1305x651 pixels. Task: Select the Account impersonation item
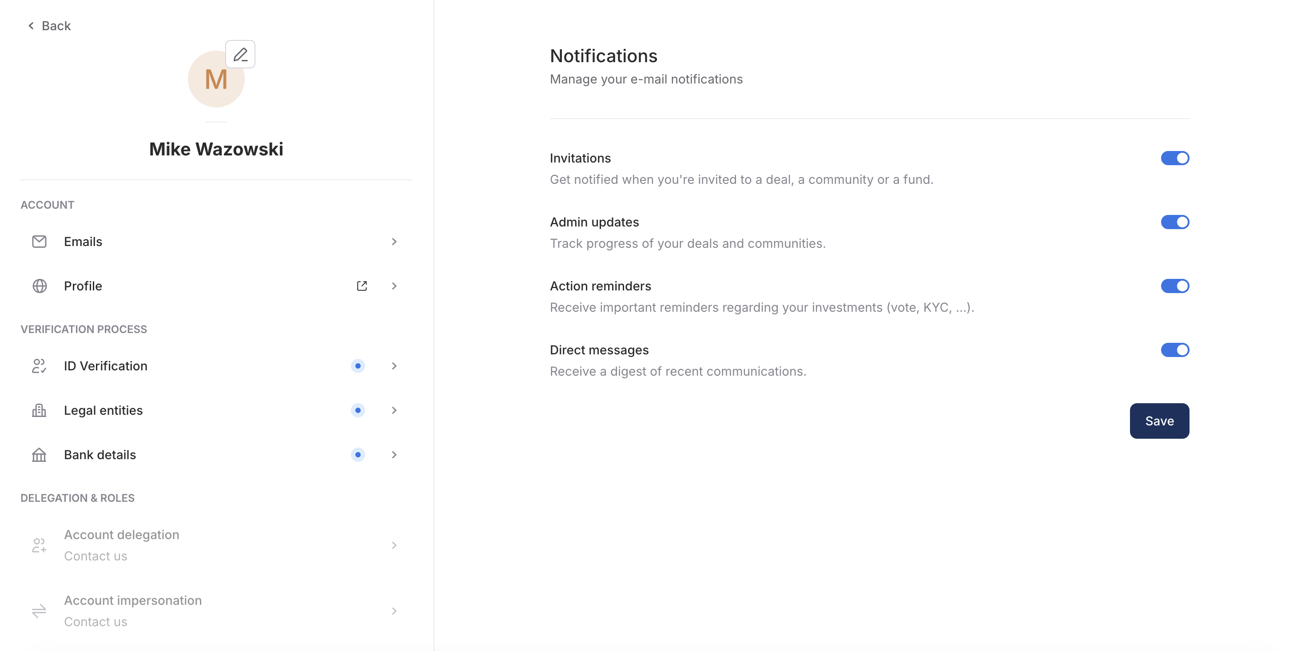click(216, 611)
